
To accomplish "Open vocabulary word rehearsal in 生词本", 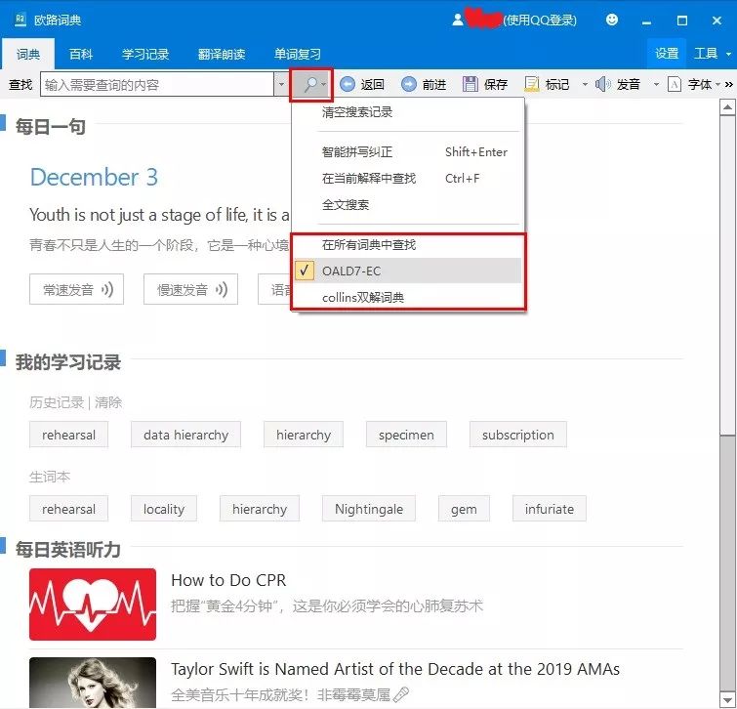I will point(68,509).
